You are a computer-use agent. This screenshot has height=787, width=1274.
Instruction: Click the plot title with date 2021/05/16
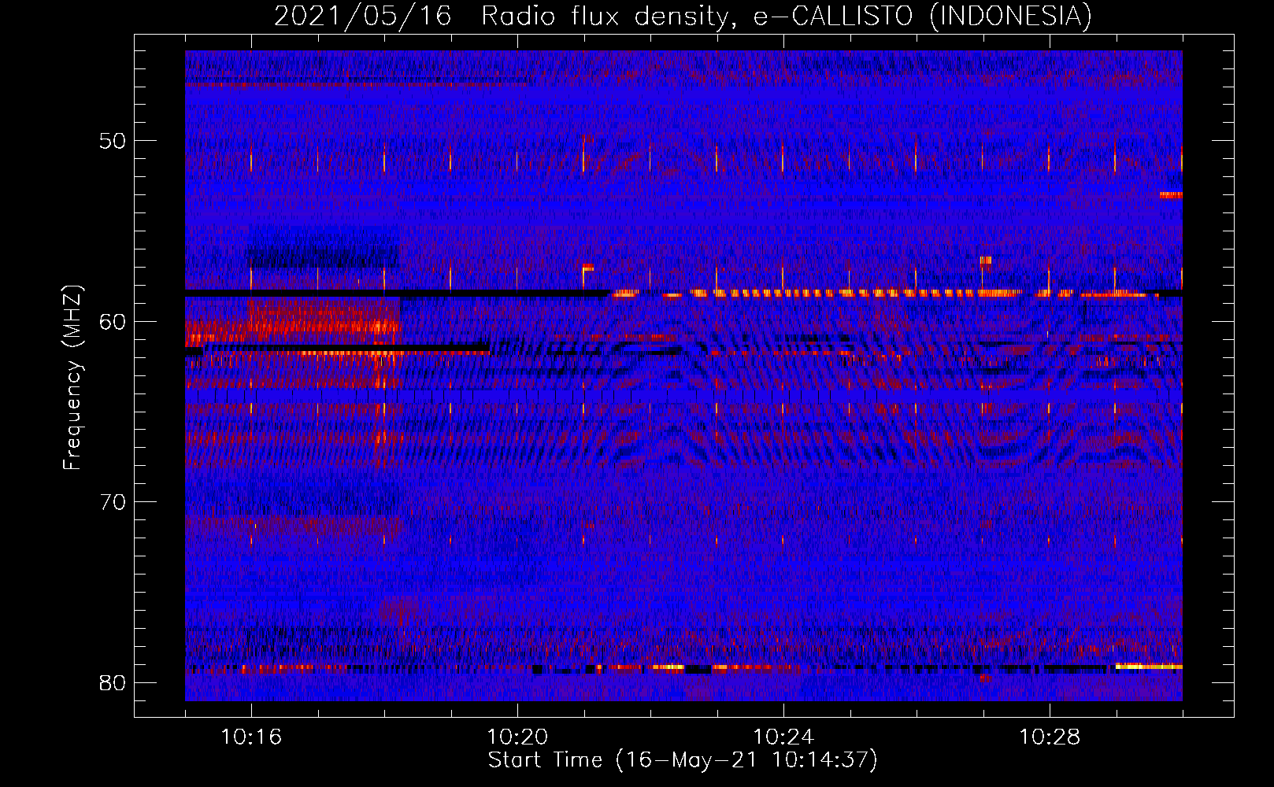point(683,17)
